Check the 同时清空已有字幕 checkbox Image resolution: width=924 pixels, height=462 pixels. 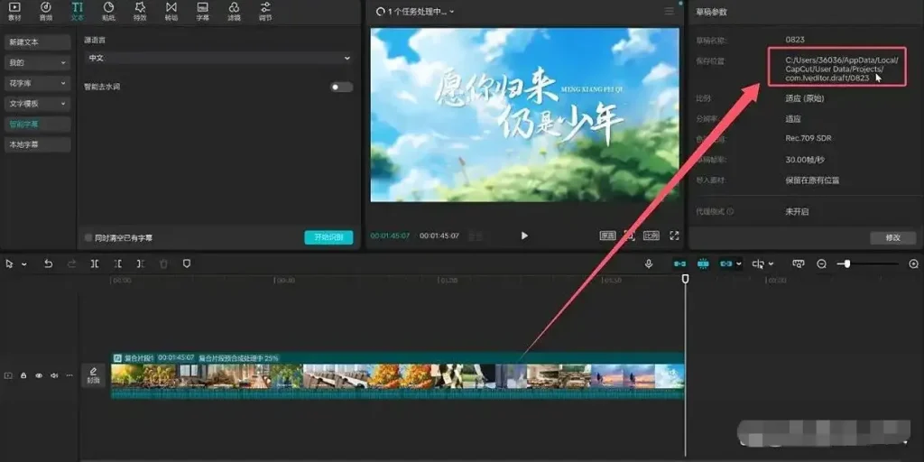coord(88,238)
